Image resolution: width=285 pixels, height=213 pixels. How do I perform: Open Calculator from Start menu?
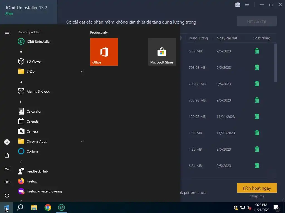point(50,111)
